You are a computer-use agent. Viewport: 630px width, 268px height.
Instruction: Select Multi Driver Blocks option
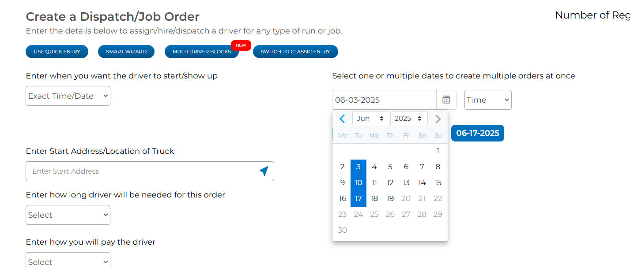coord(202,52)
